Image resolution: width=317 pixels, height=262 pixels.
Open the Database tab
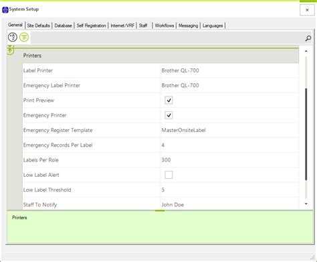tap(63, 25)
